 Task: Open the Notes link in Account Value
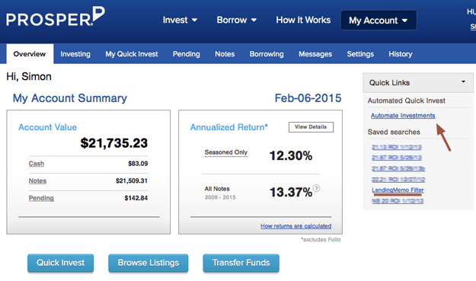pos(37,180)
